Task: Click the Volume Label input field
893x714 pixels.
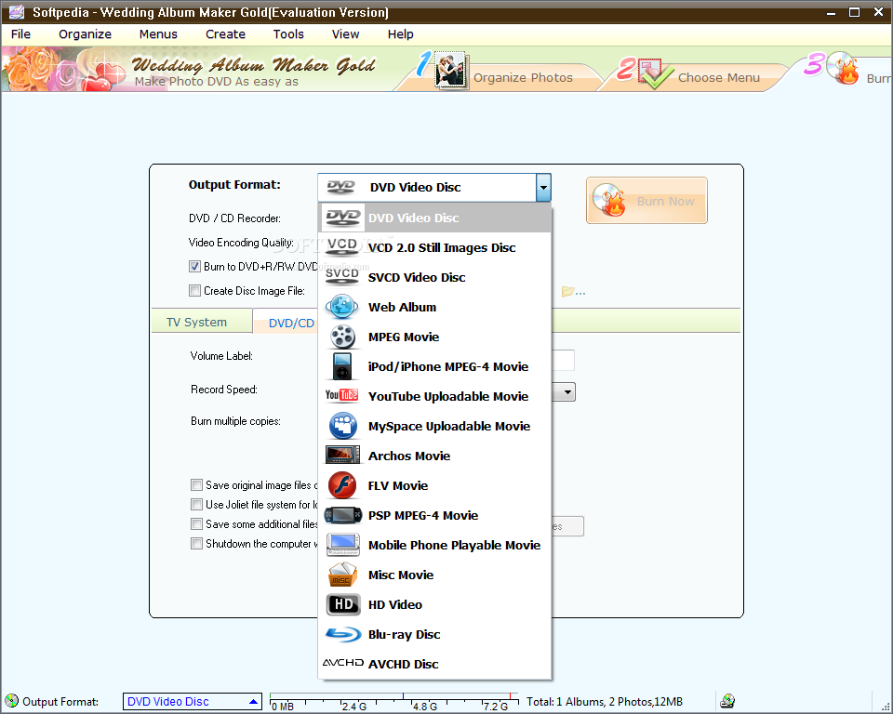Action: pos(563,360)
